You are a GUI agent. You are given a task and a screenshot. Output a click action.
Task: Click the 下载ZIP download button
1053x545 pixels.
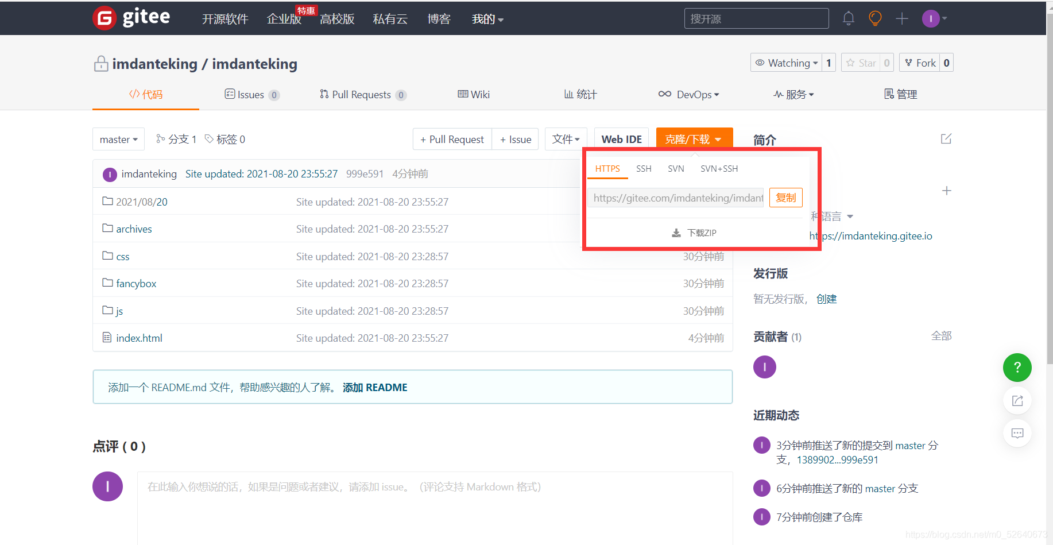click(694, 233)
